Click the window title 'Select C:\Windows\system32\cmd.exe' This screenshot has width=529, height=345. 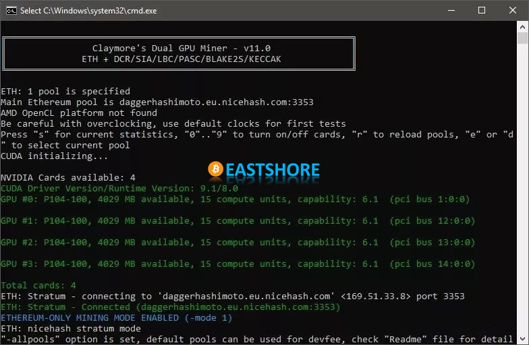pyautogui.click(x=88, y=11)
